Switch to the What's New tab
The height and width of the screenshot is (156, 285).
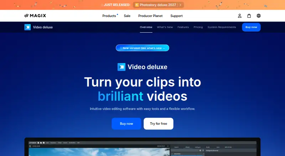165,27
